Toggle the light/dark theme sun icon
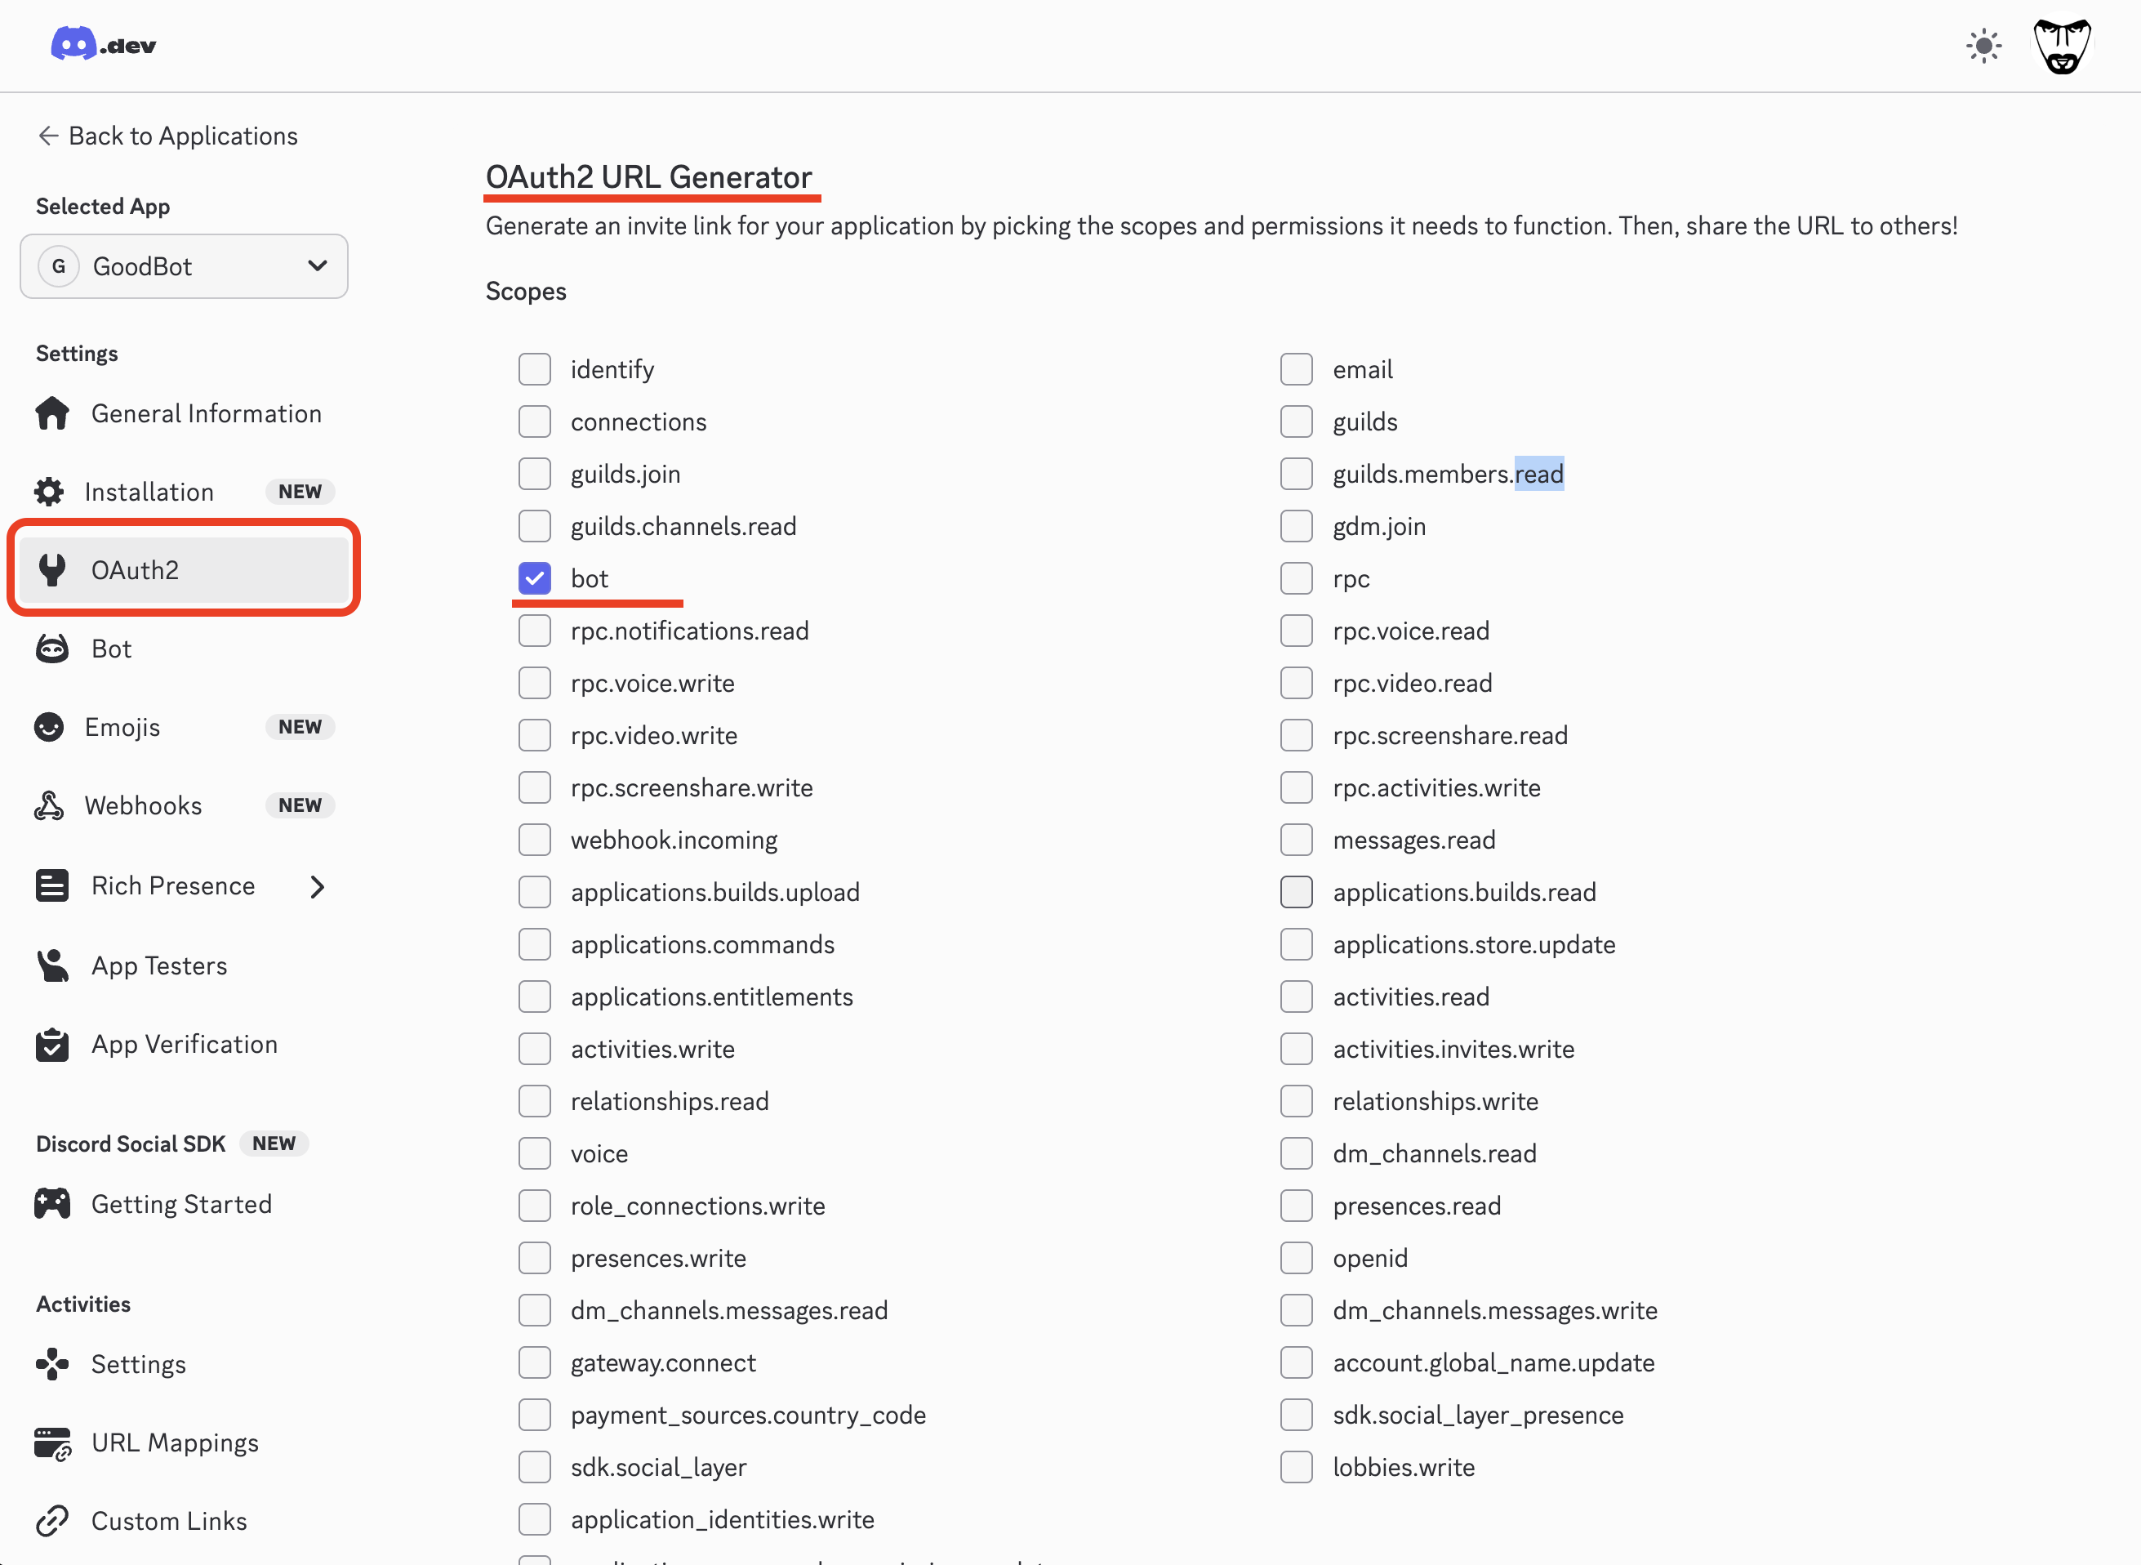 [x=1985, y=45]
